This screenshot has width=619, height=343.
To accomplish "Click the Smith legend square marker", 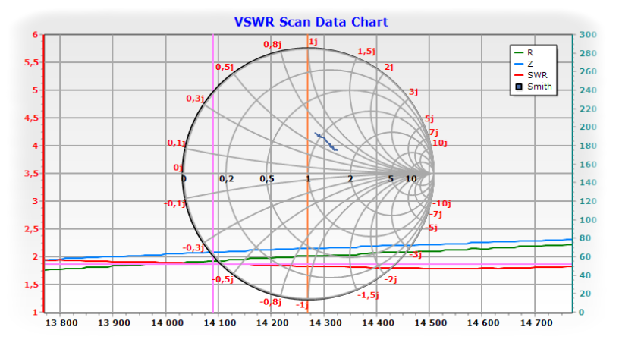I will coord(519,87).
